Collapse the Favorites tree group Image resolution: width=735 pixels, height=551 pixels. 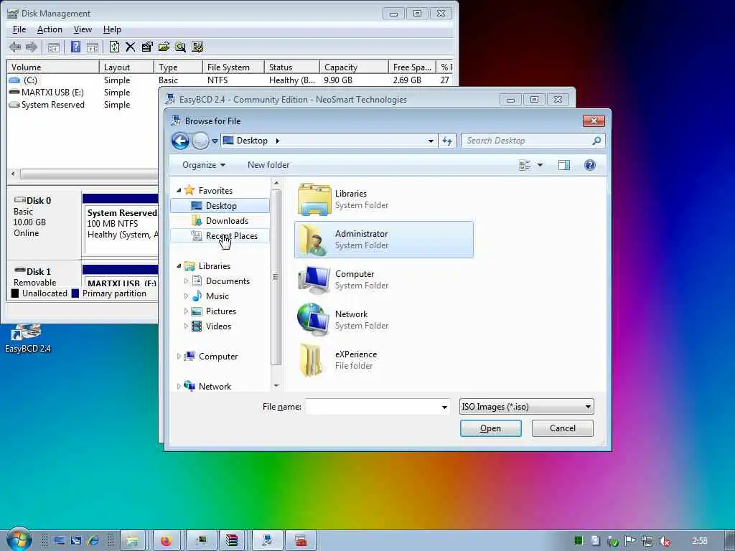point(179,190)
